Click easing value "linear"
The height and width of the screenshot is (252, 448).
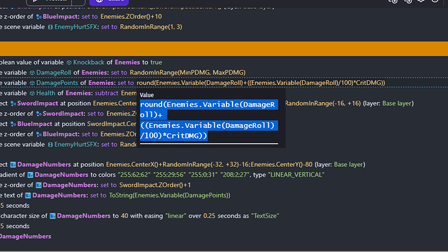pyautogui.click(x=176, y=216)
